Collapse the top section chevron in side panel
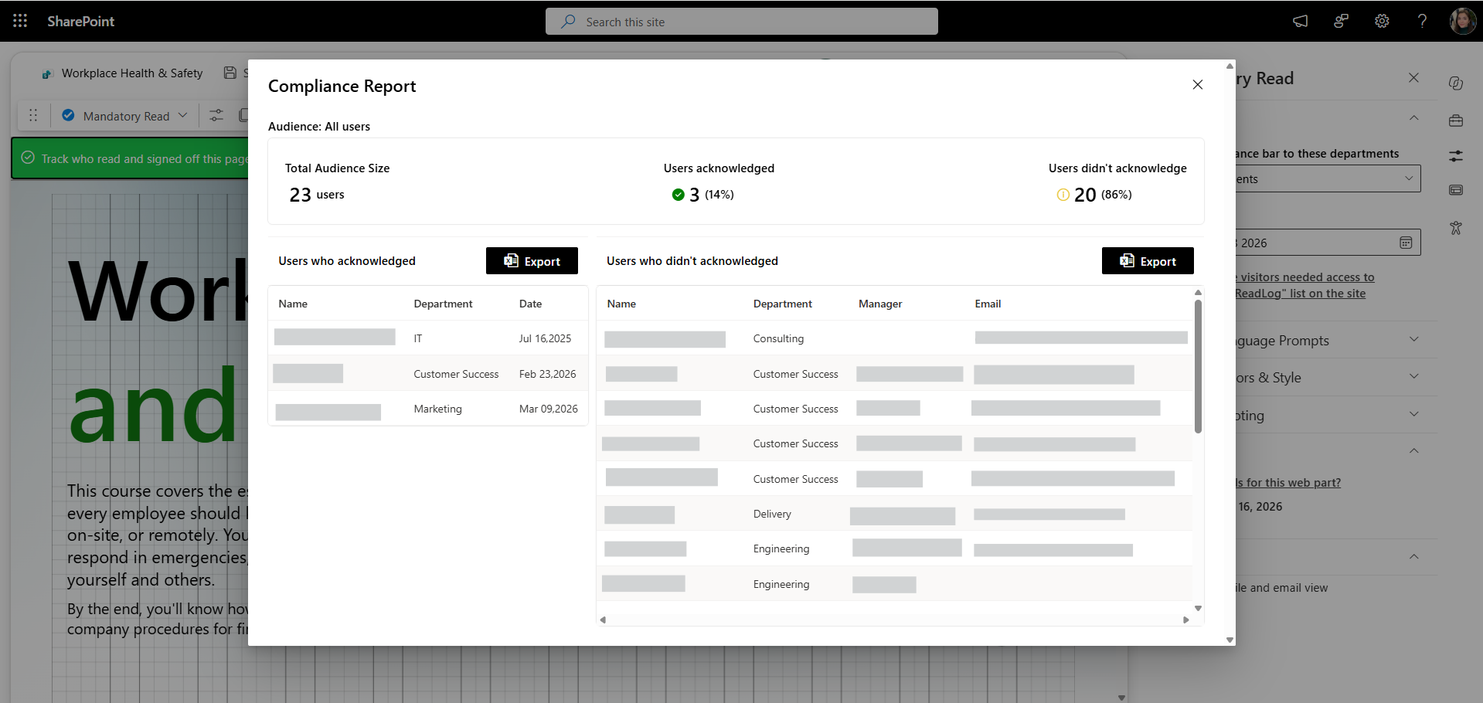The image size is (1483, 703). (x=1413, y=117)
